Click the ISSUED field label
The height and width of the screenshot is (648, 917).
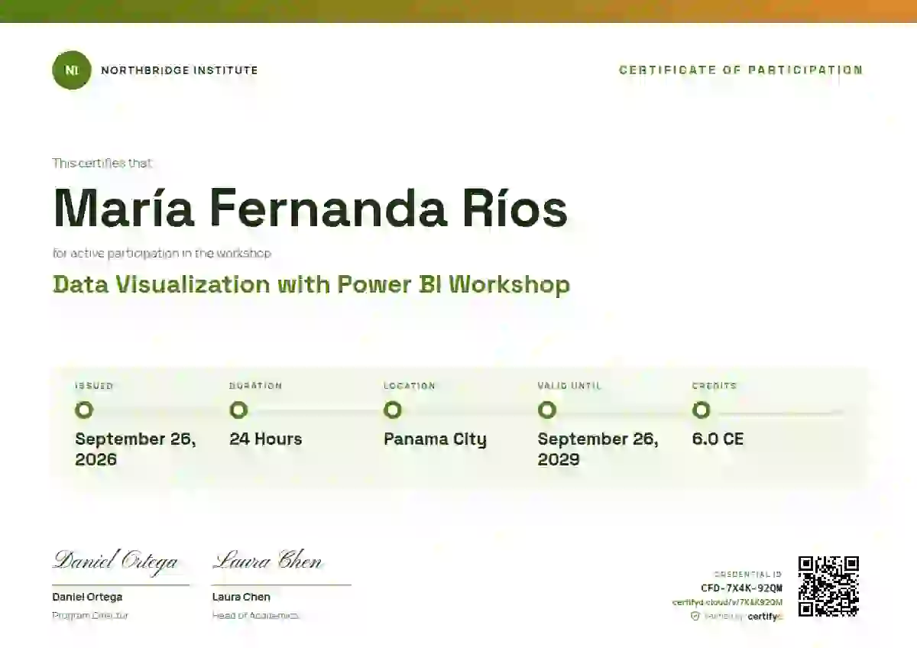(94, 386)
